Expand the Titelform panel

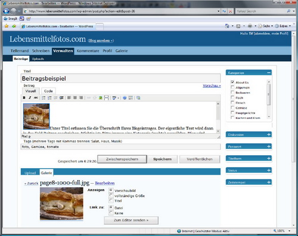(x=269, y=158)
